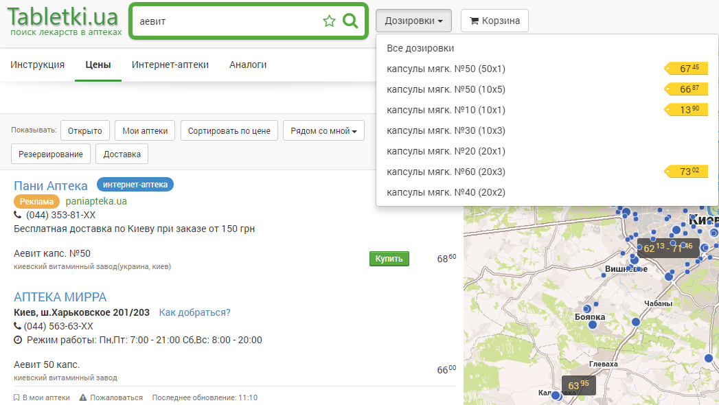
Task: Click the 68.60 price
Action: pyautogui.click(x=446, y=258)
